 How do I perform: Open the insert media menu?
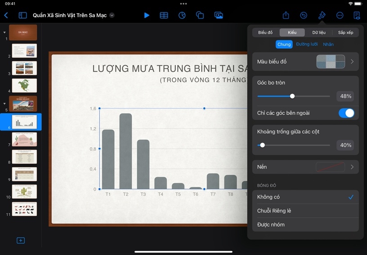[x=219, y=15]
